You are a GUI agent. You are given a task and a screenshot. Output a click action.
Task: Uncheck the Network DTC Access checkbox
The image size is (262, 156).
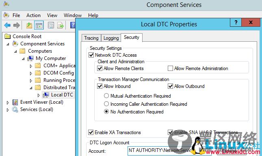click(91, 55)
